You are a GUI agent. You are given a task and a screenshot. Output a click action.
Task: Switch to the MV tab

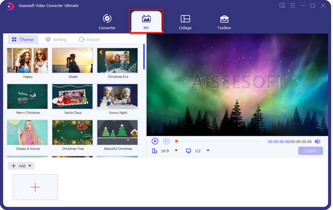click(146, 21)
